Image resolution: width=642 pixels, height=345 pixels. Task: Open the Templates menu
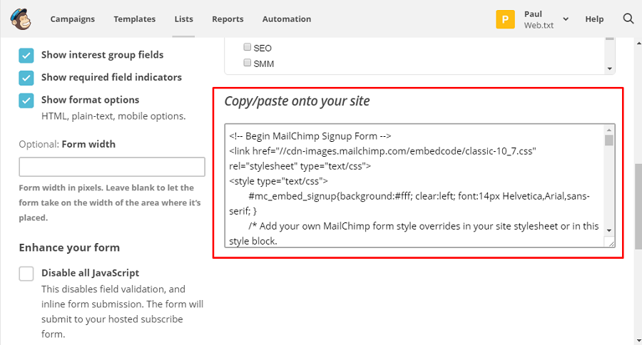tap(135, 19)
